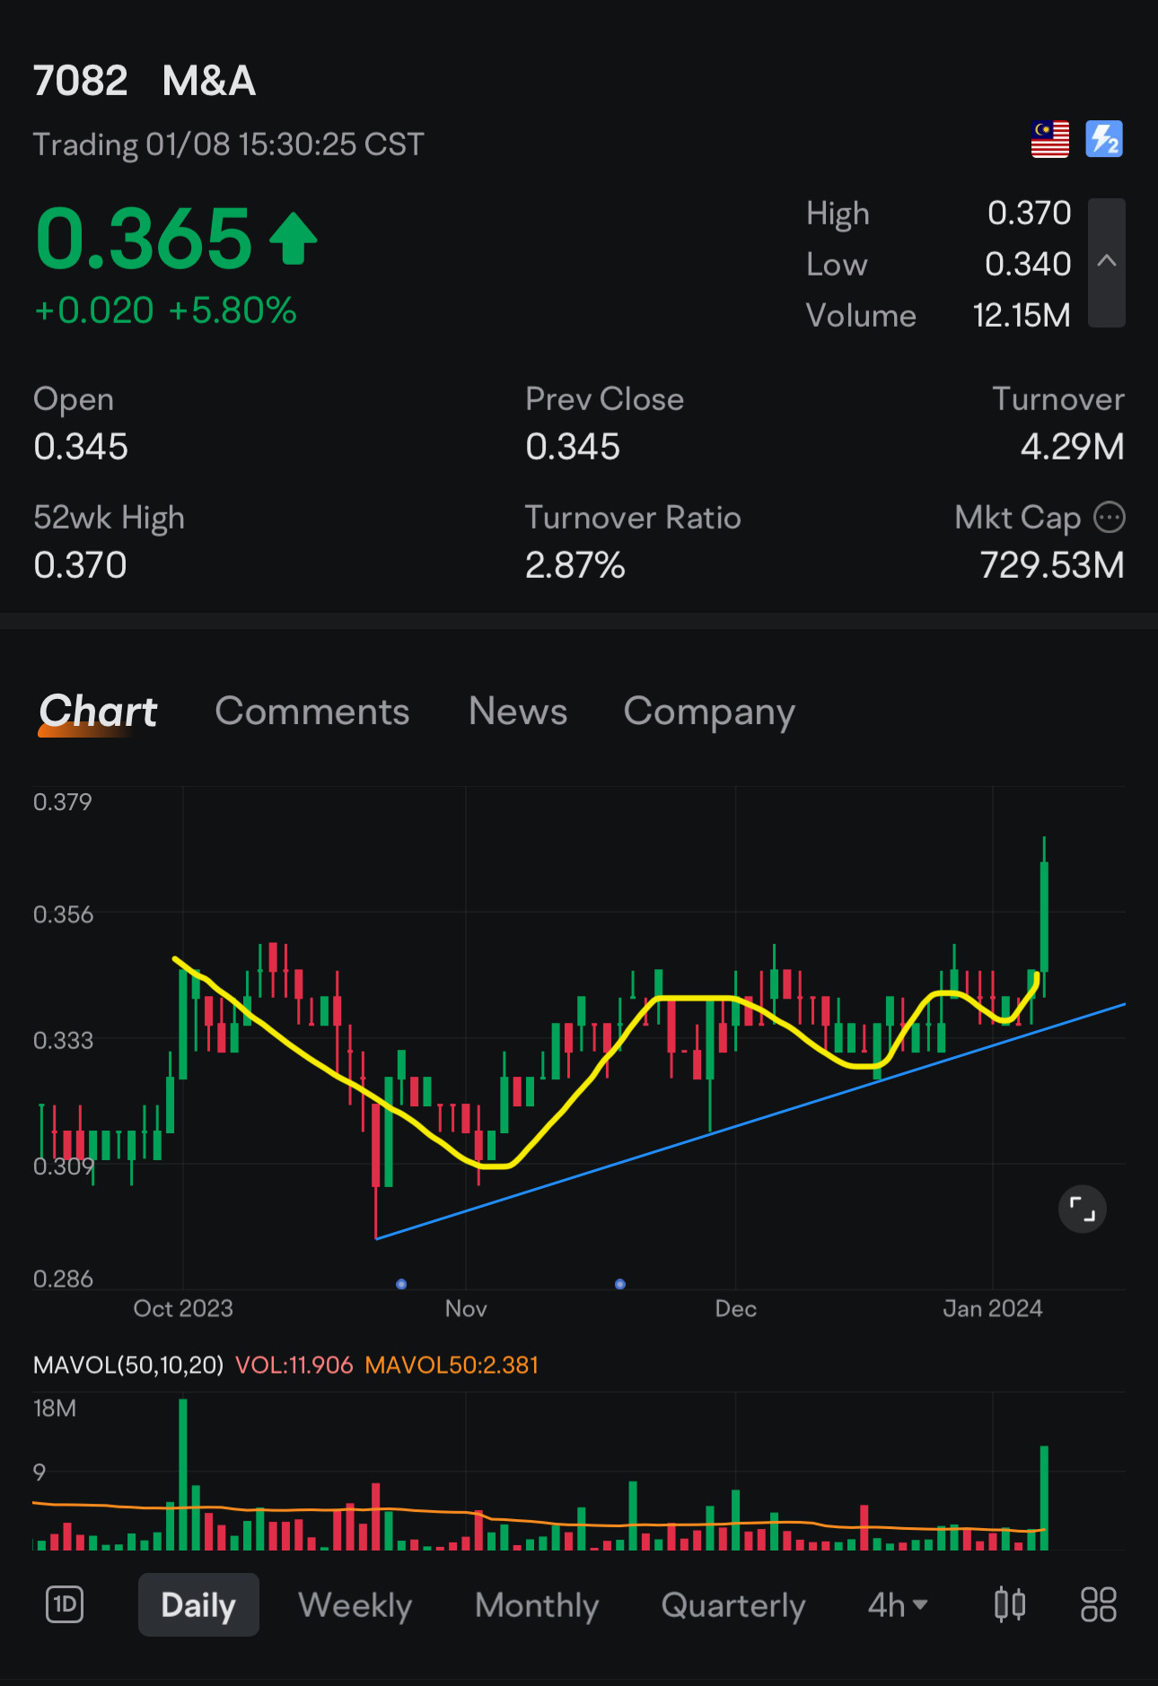The image size is (1158, 1686).
Task: Expand chart to fullscreen
Action: (1083, 1209)
